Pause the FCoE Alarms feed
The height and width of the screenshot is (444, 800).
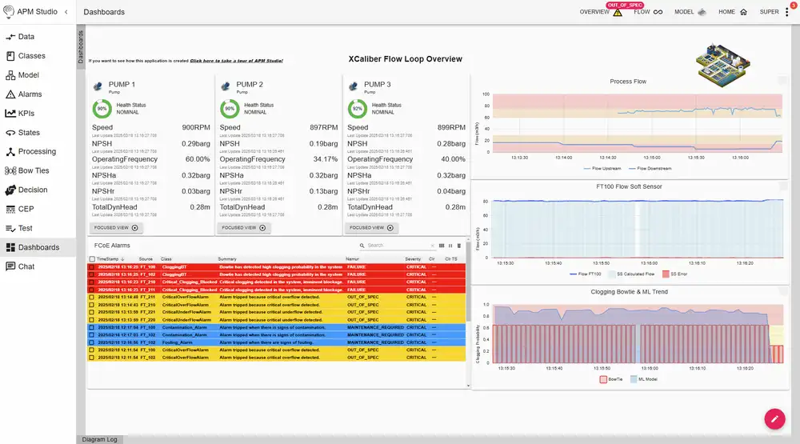(x=450, y=246)
